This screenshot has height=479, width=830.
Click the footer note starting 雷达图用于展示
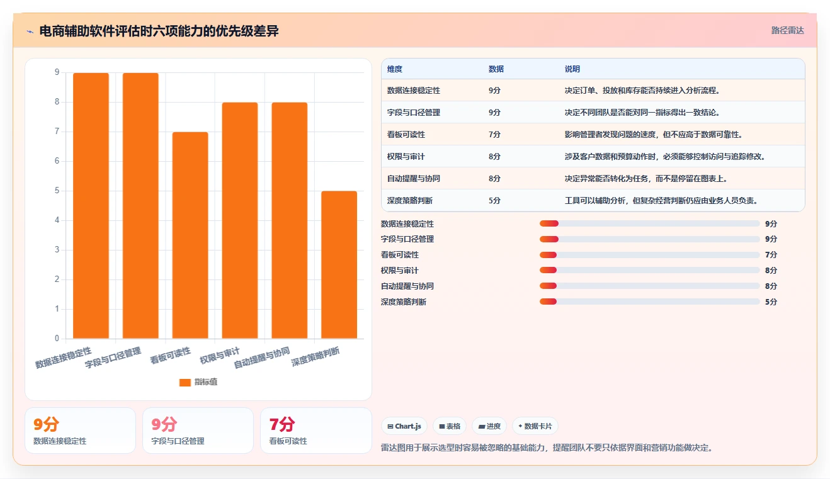[547, 448]
